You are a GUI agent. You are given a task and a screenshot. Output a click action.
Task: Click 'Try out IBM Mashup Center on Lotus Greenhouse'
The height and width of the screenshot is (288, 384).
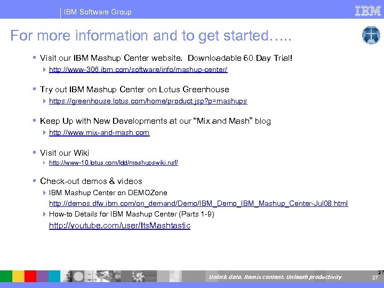[x=134, y=90]
